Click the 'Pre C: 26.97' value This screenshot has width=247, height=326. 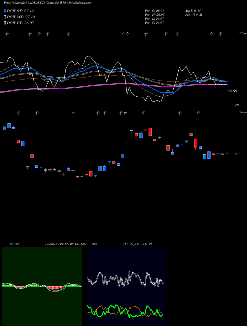(x=155, y=23)
